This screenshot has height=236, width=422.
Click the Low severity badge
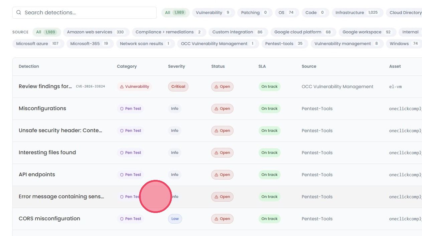pyautogui.click(x=175, y=219)
